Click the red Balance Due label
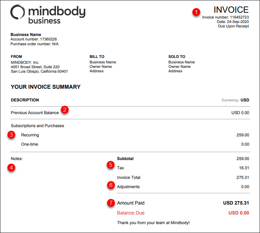260x233 pixels. tap(131, 213)
